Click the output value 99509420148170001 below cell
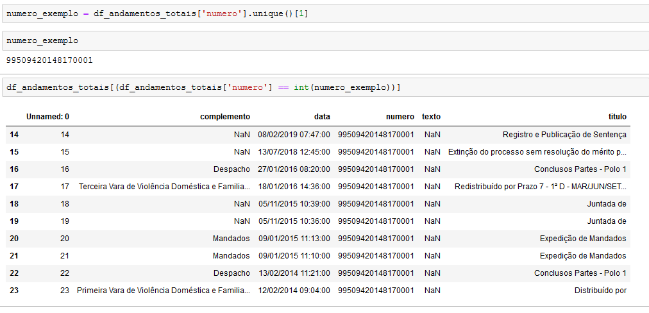 49,60
